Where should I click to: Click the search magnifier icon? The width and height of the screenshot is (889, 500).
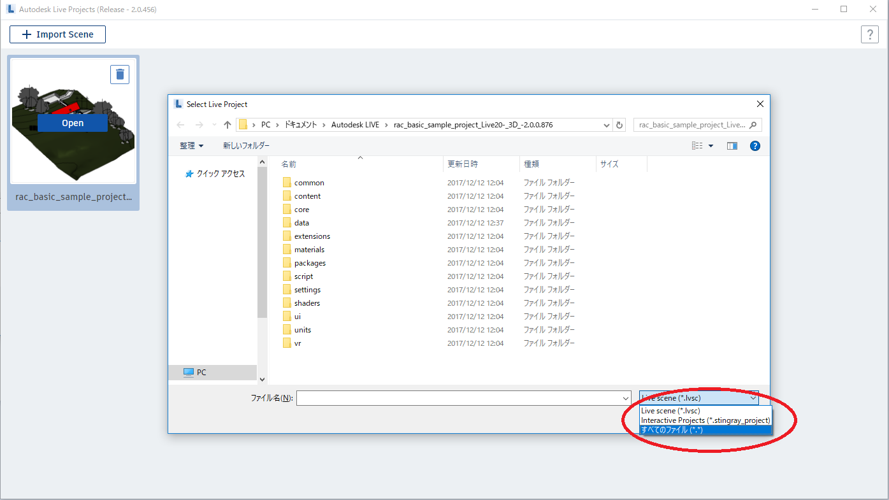[x=753, y=125]
